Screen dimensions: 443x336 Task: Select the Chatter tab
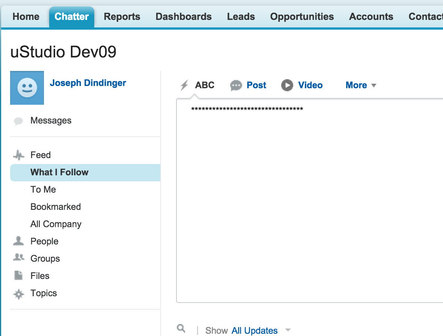[x=72, y=17]
